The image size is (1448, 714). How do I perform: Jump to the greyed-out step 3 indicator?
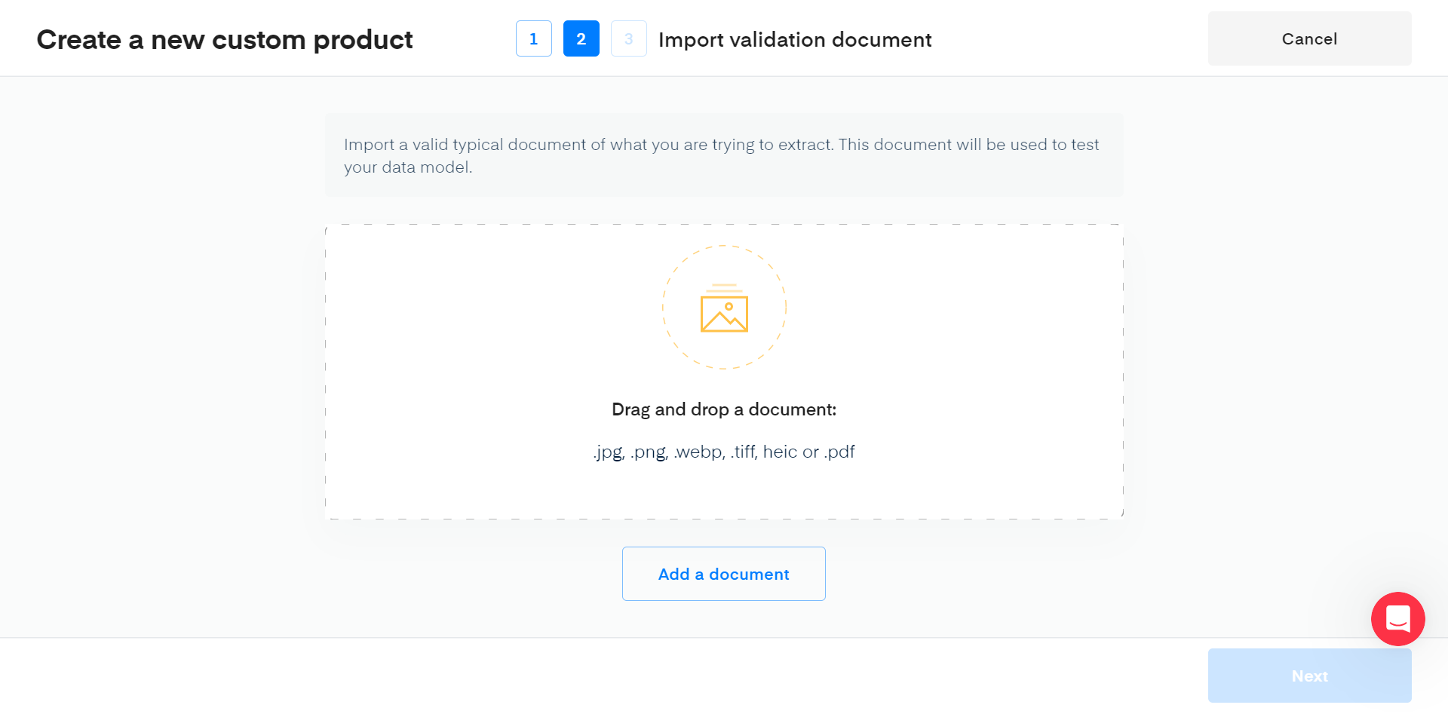(x=628, y=38)
